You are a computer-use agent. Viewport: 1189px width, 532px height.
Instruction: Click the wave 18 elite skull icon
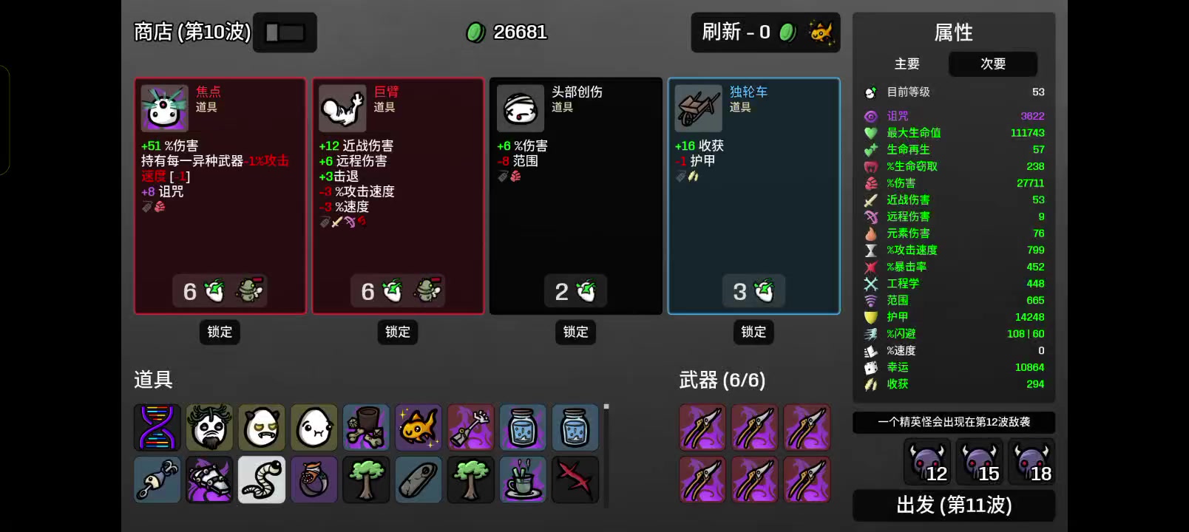pos(1032,463)
